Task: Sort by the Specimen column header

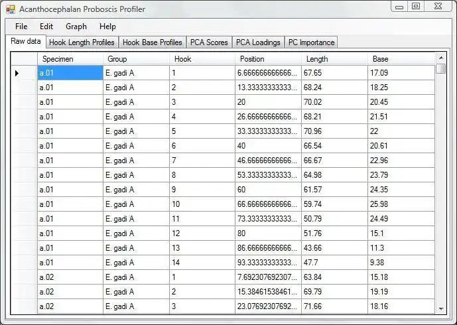Action: (70, 59)
